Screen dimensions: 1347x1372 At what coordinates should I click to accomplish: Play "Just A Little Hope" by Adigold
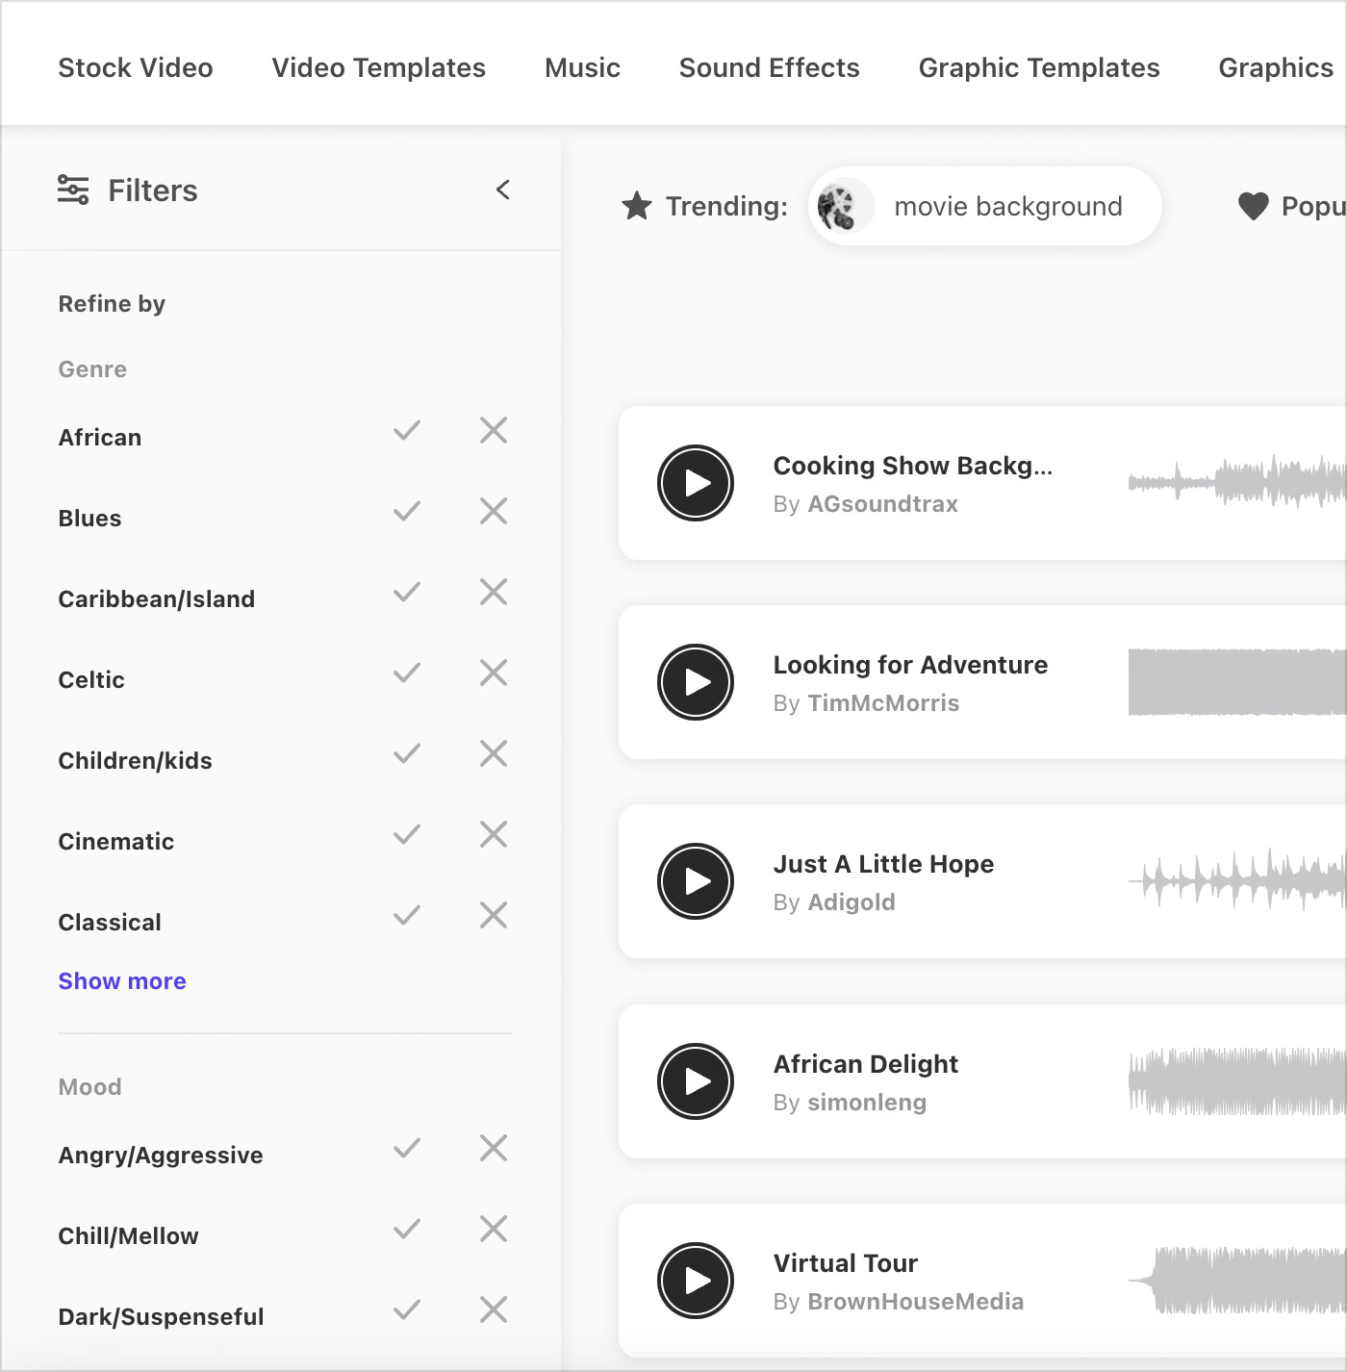point(695,881)
